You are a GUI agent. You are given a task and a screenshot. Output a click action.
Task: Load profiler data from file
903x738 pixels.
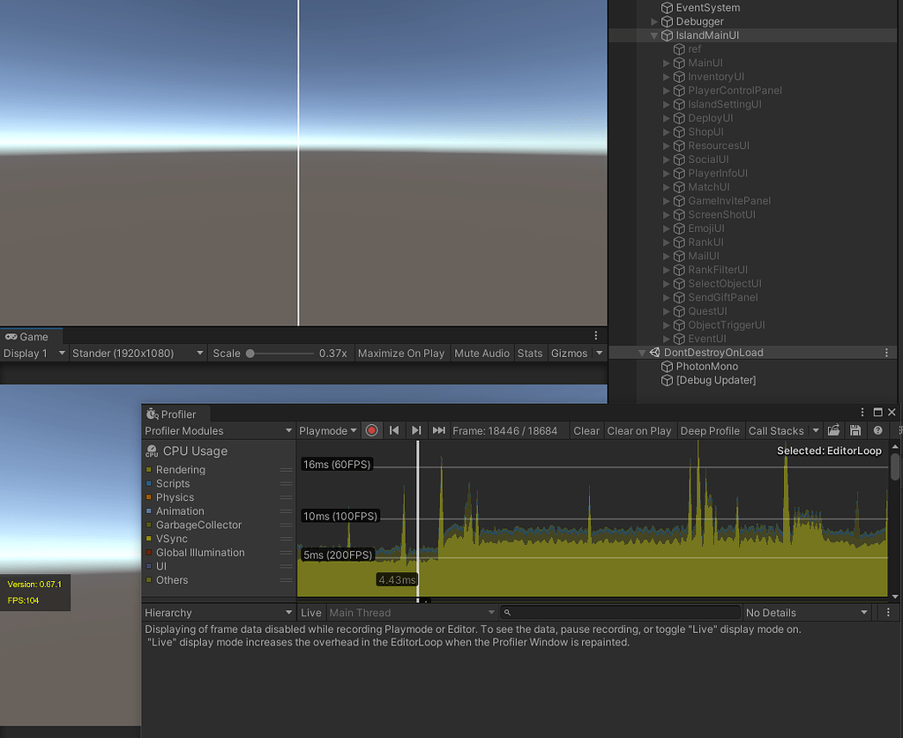[833, 430]
